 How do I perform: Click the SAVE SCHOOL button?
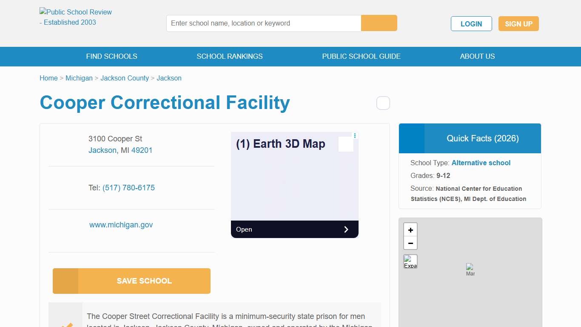[x=131, y=281]
